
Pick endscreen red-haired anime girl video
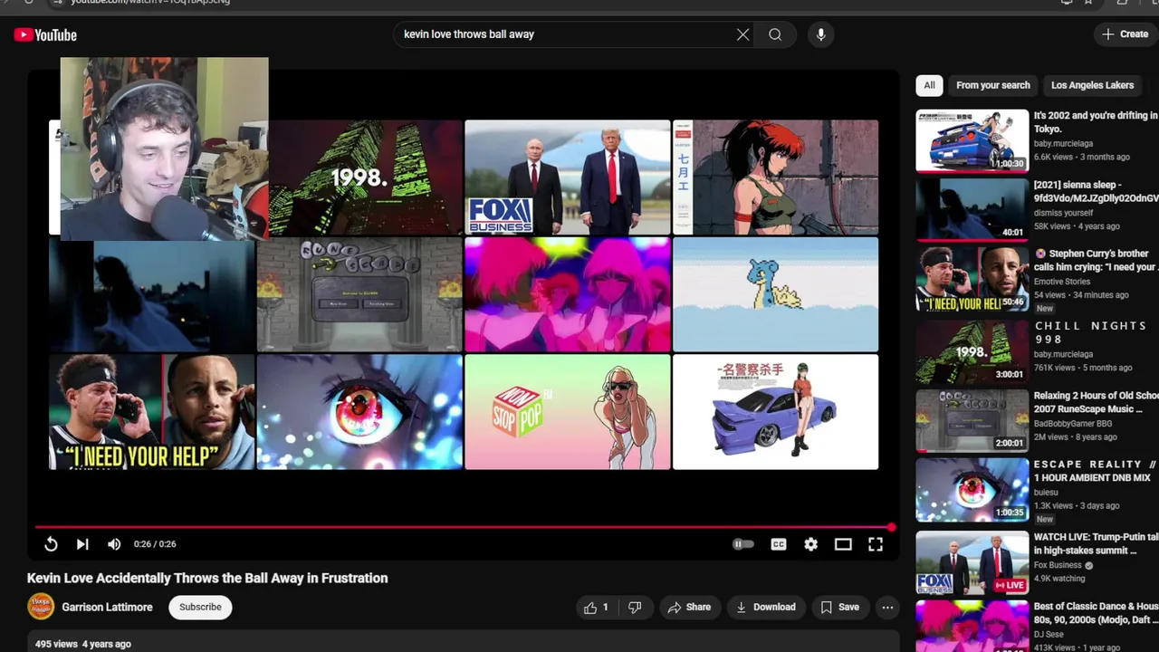(775, 177)
